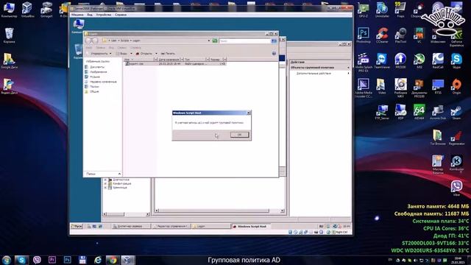471x265 pixels.
Task: Click Windows Start orb on host taskbar
Action: [7, 260]
